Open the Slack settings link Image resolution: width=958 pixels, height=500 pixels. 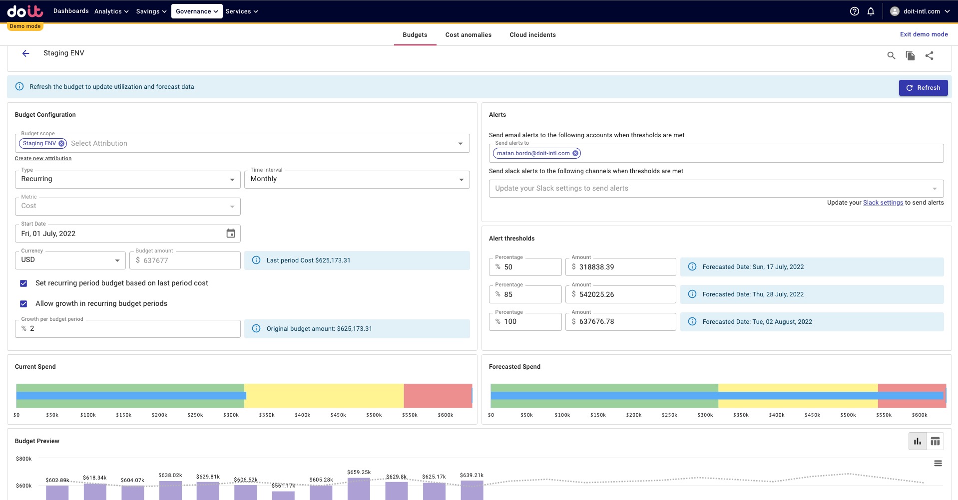tap(883, 203)
